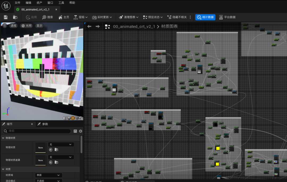Close the 00_animated_crt_v2_1 tab
Viewport: 287px width, 182px height.
[56, 10]
